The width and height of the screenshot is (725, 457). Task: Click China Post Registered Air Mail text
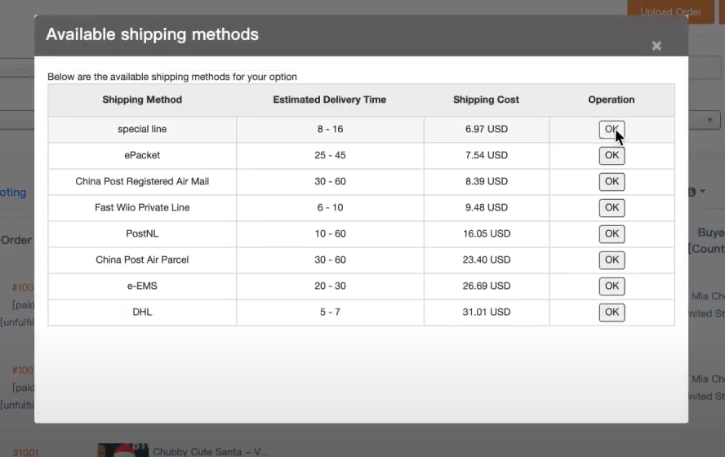(x=142, y=182)
